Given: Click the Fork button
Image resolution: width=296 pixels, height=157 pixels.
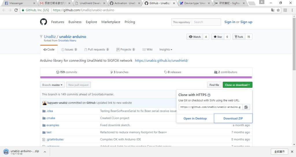Looking at the screenshot, I should 239,37.
